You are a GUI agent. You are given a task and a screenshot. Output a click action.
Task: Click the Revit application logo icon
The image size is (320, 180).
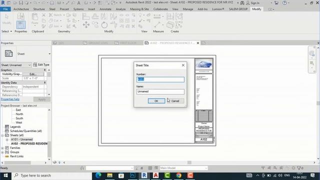(x=3, y=3)
